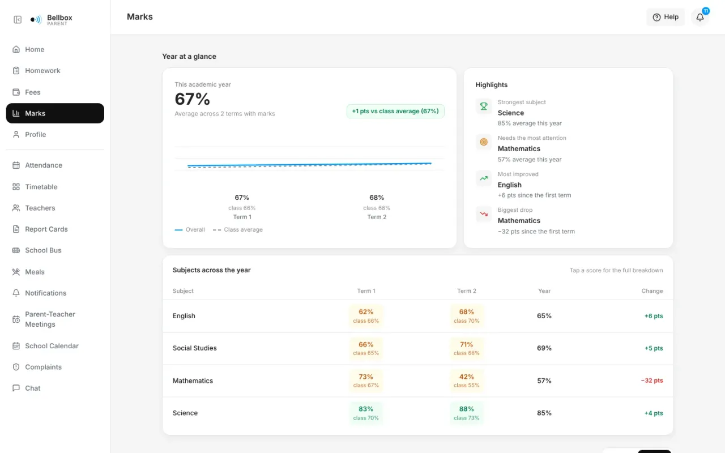Open Mathematics Term 2 score 42%
Screen dimensions: 725x453
(x=467, y=381)
